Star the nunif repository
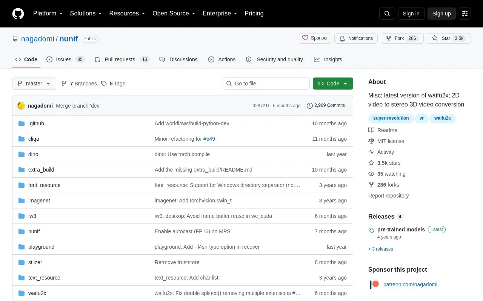Screen dimensions: 483x301 449,38
